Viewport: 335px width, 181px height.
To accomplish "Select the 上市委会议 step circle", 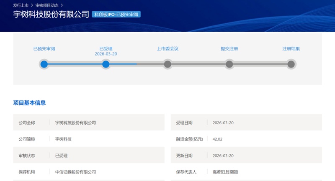I will (167, 64).
